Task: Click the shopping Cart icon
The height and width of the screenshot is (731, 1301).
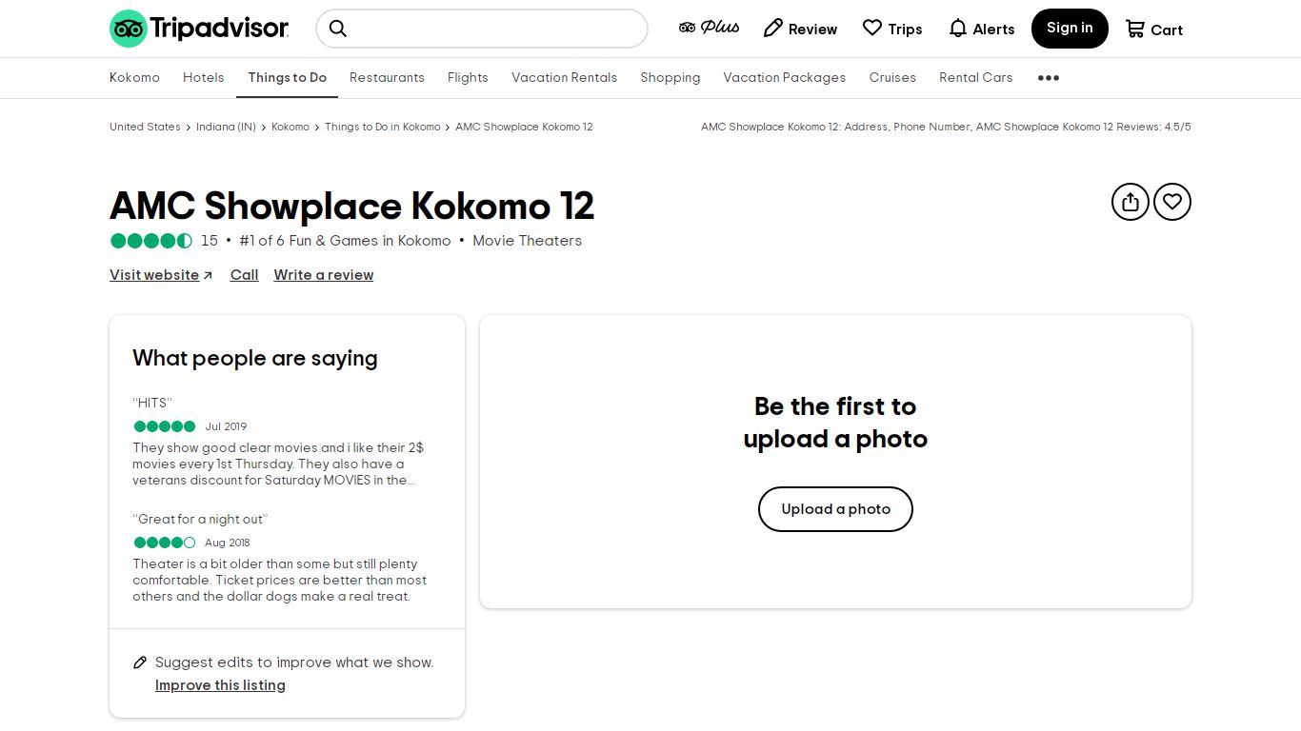Action: [1135, 29]
